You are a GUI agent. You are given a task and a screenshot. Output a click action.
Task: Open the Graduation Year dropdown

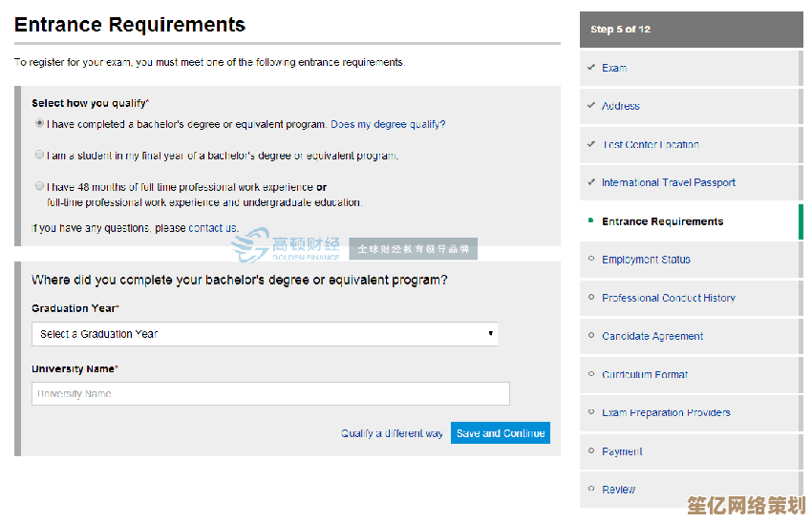265,334
